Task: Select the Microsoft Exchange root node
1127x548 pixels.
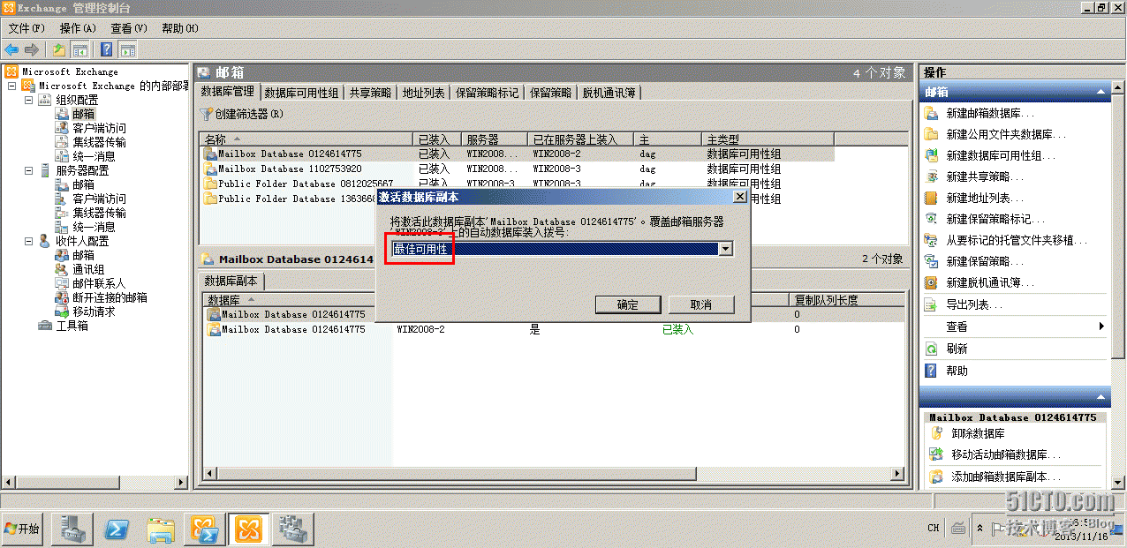Action: [70, 71]
